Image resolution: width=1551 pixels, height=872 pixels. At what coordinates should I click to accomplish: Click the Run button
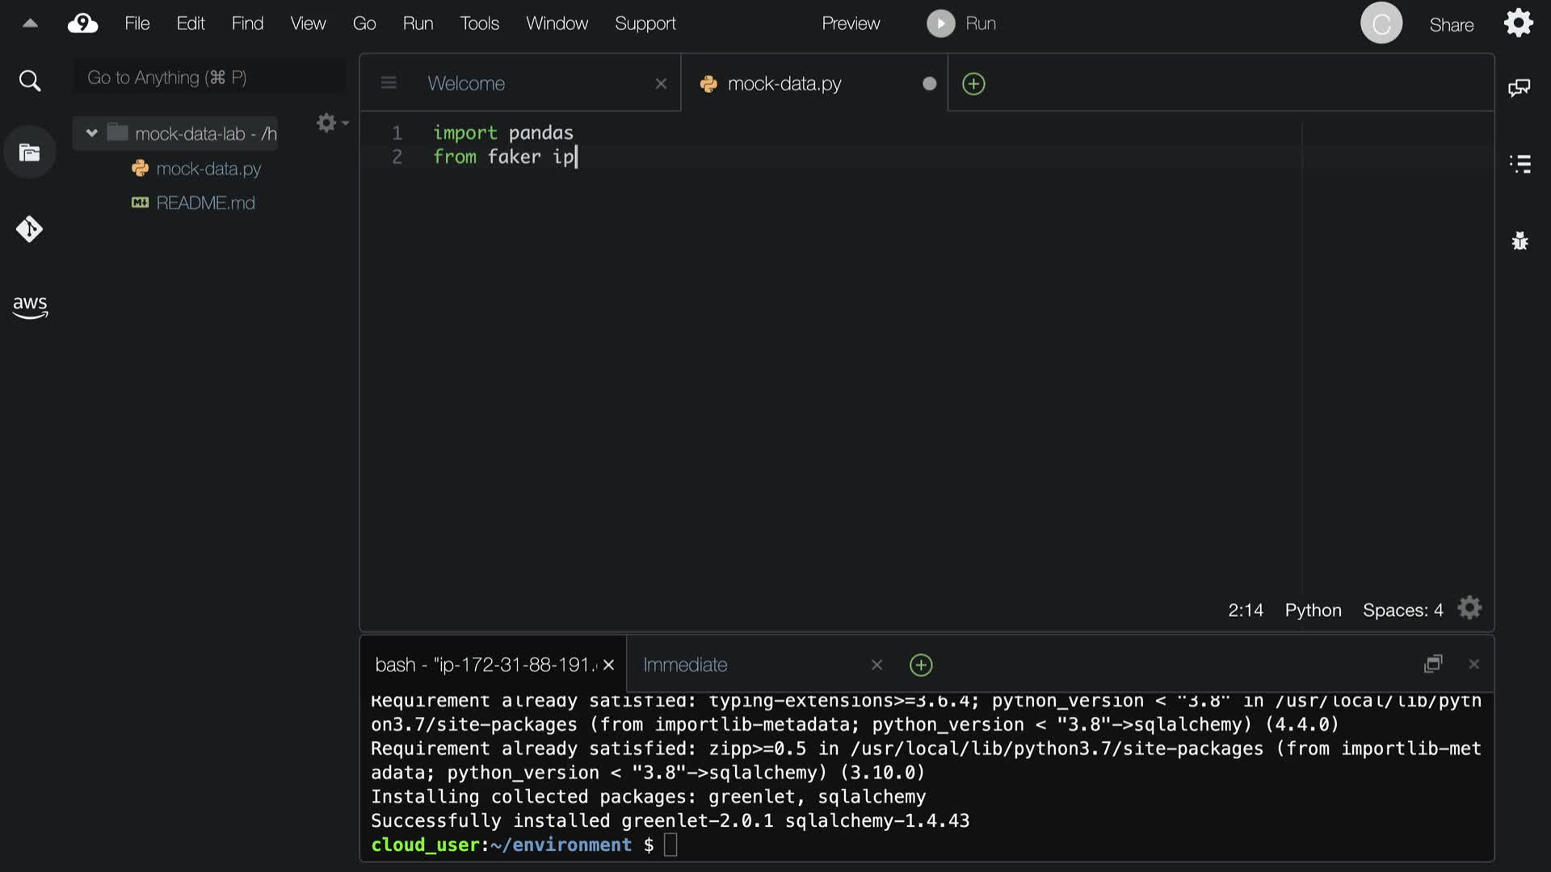tap(961, 23)
